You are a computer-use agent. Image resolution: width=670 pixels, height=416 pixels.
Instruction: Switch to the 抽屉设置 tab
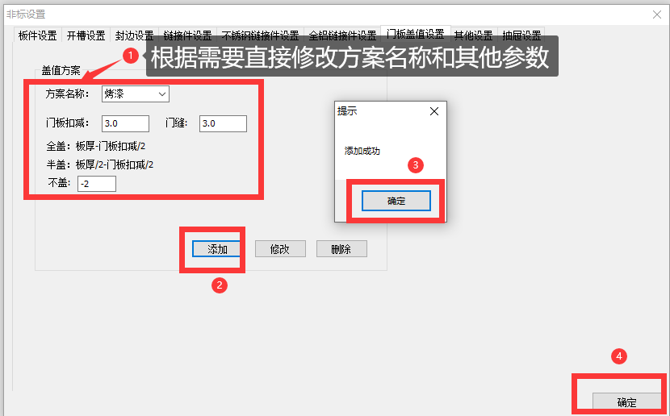click(x=521, y=35)
